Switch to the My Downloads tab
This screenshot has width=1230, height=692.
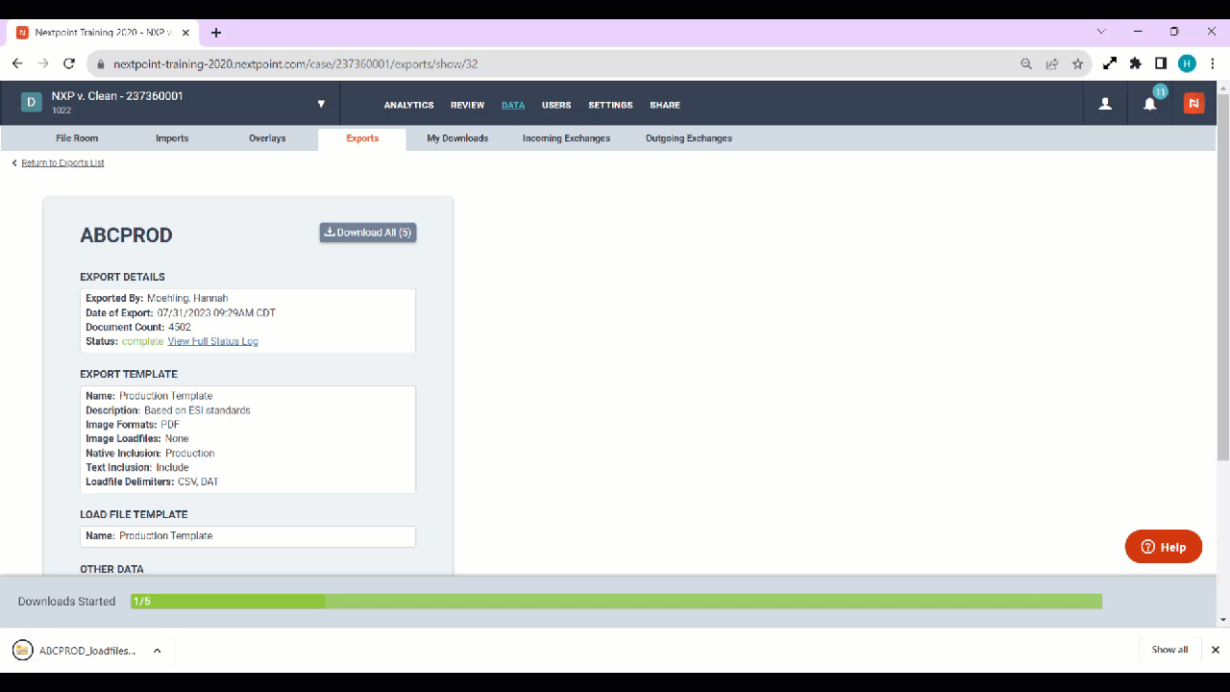pyautogui.click(x=457, y=138)
